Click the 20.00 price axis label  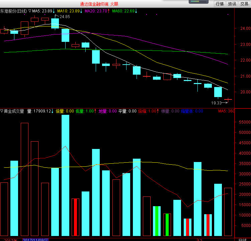[245, 92]
